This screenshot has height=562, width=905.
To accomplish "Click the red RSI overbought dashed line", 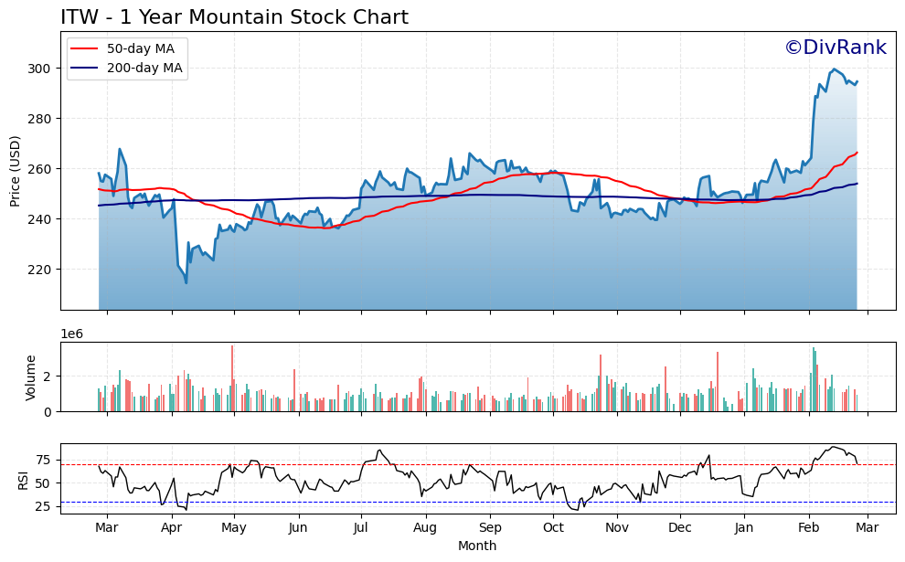I will [x=457, y=465].
